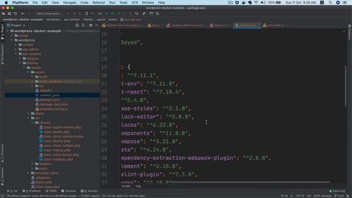
Task: Collapse the wp-content folder
Action: 16,54
